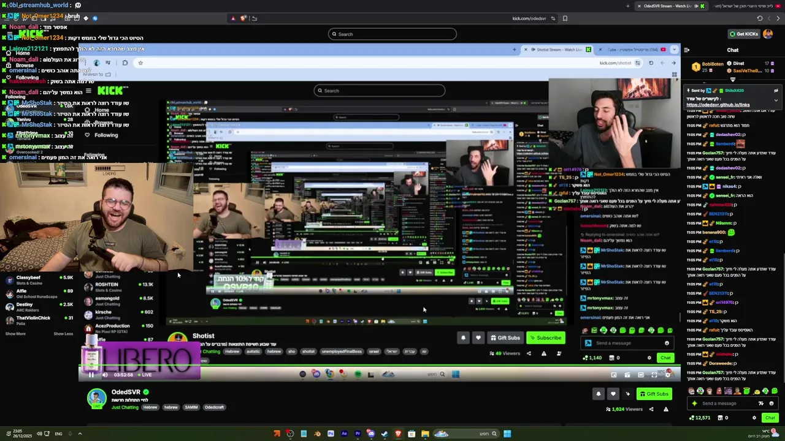
Task: Mute the stream via the speaker icon
Action: 105,375
